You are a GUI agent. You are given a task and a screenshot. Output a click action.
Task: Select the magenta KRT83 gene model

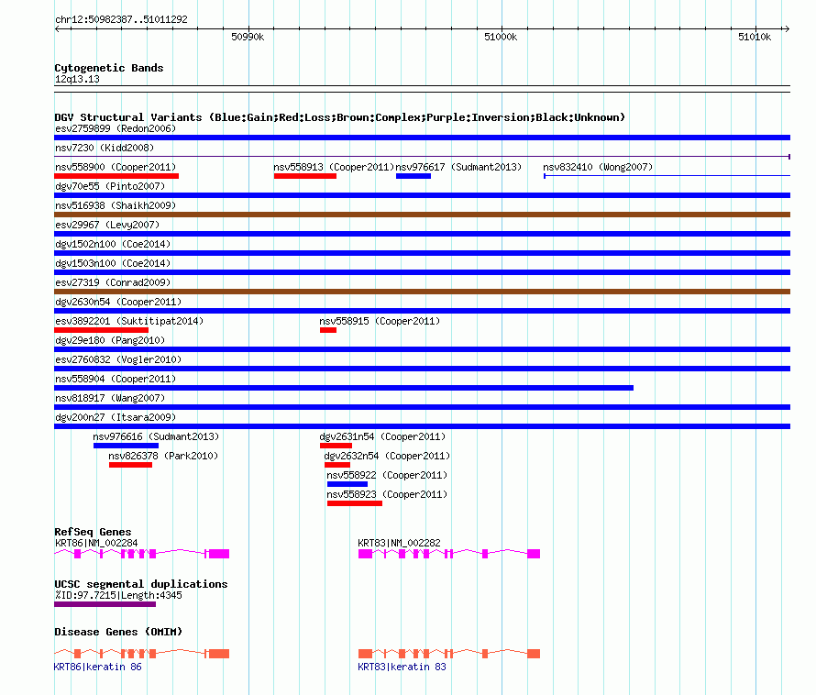point(449,554)
